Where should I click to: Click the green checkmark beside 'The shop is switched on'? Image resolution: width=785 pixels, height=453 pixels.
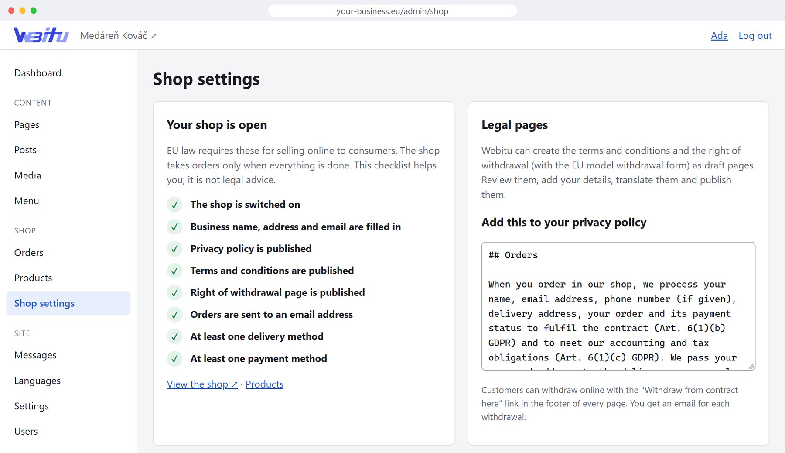(x=174, y=205)
